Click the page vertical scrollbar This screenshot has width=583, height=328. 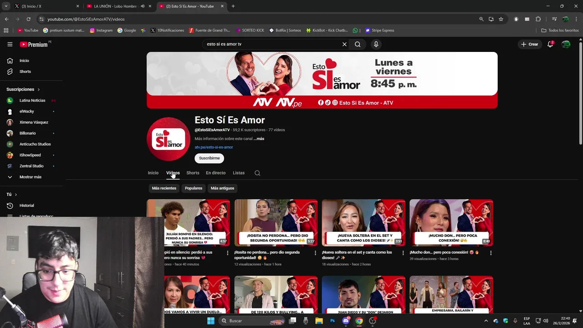pos(580,93)
